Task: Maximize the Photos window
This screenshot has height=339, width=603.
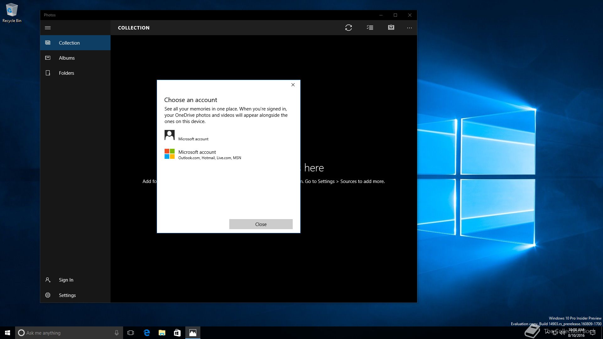Action: [395, 15]
